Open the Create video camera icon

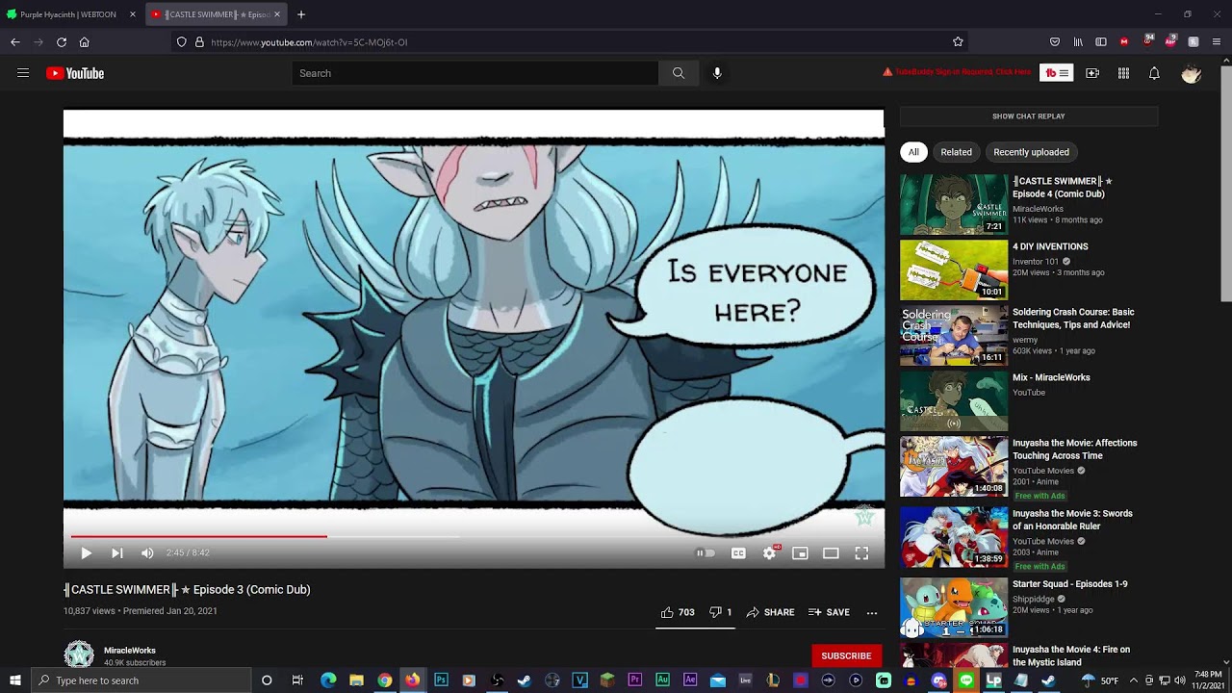[1092, 73]
